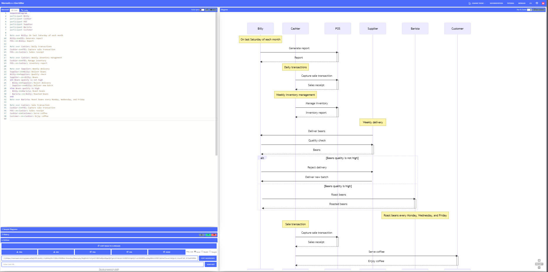The height and width of the screenshot is (272, 548).
Task: Click the Copy Markdown button
Action: pos(208,258)
